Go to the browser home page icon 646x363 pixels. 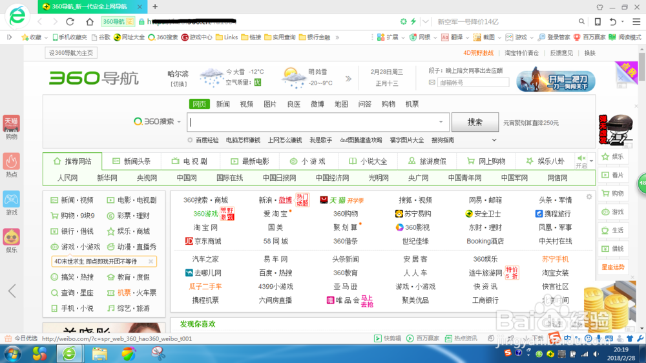pyautogui.click(x=89, y=21)
